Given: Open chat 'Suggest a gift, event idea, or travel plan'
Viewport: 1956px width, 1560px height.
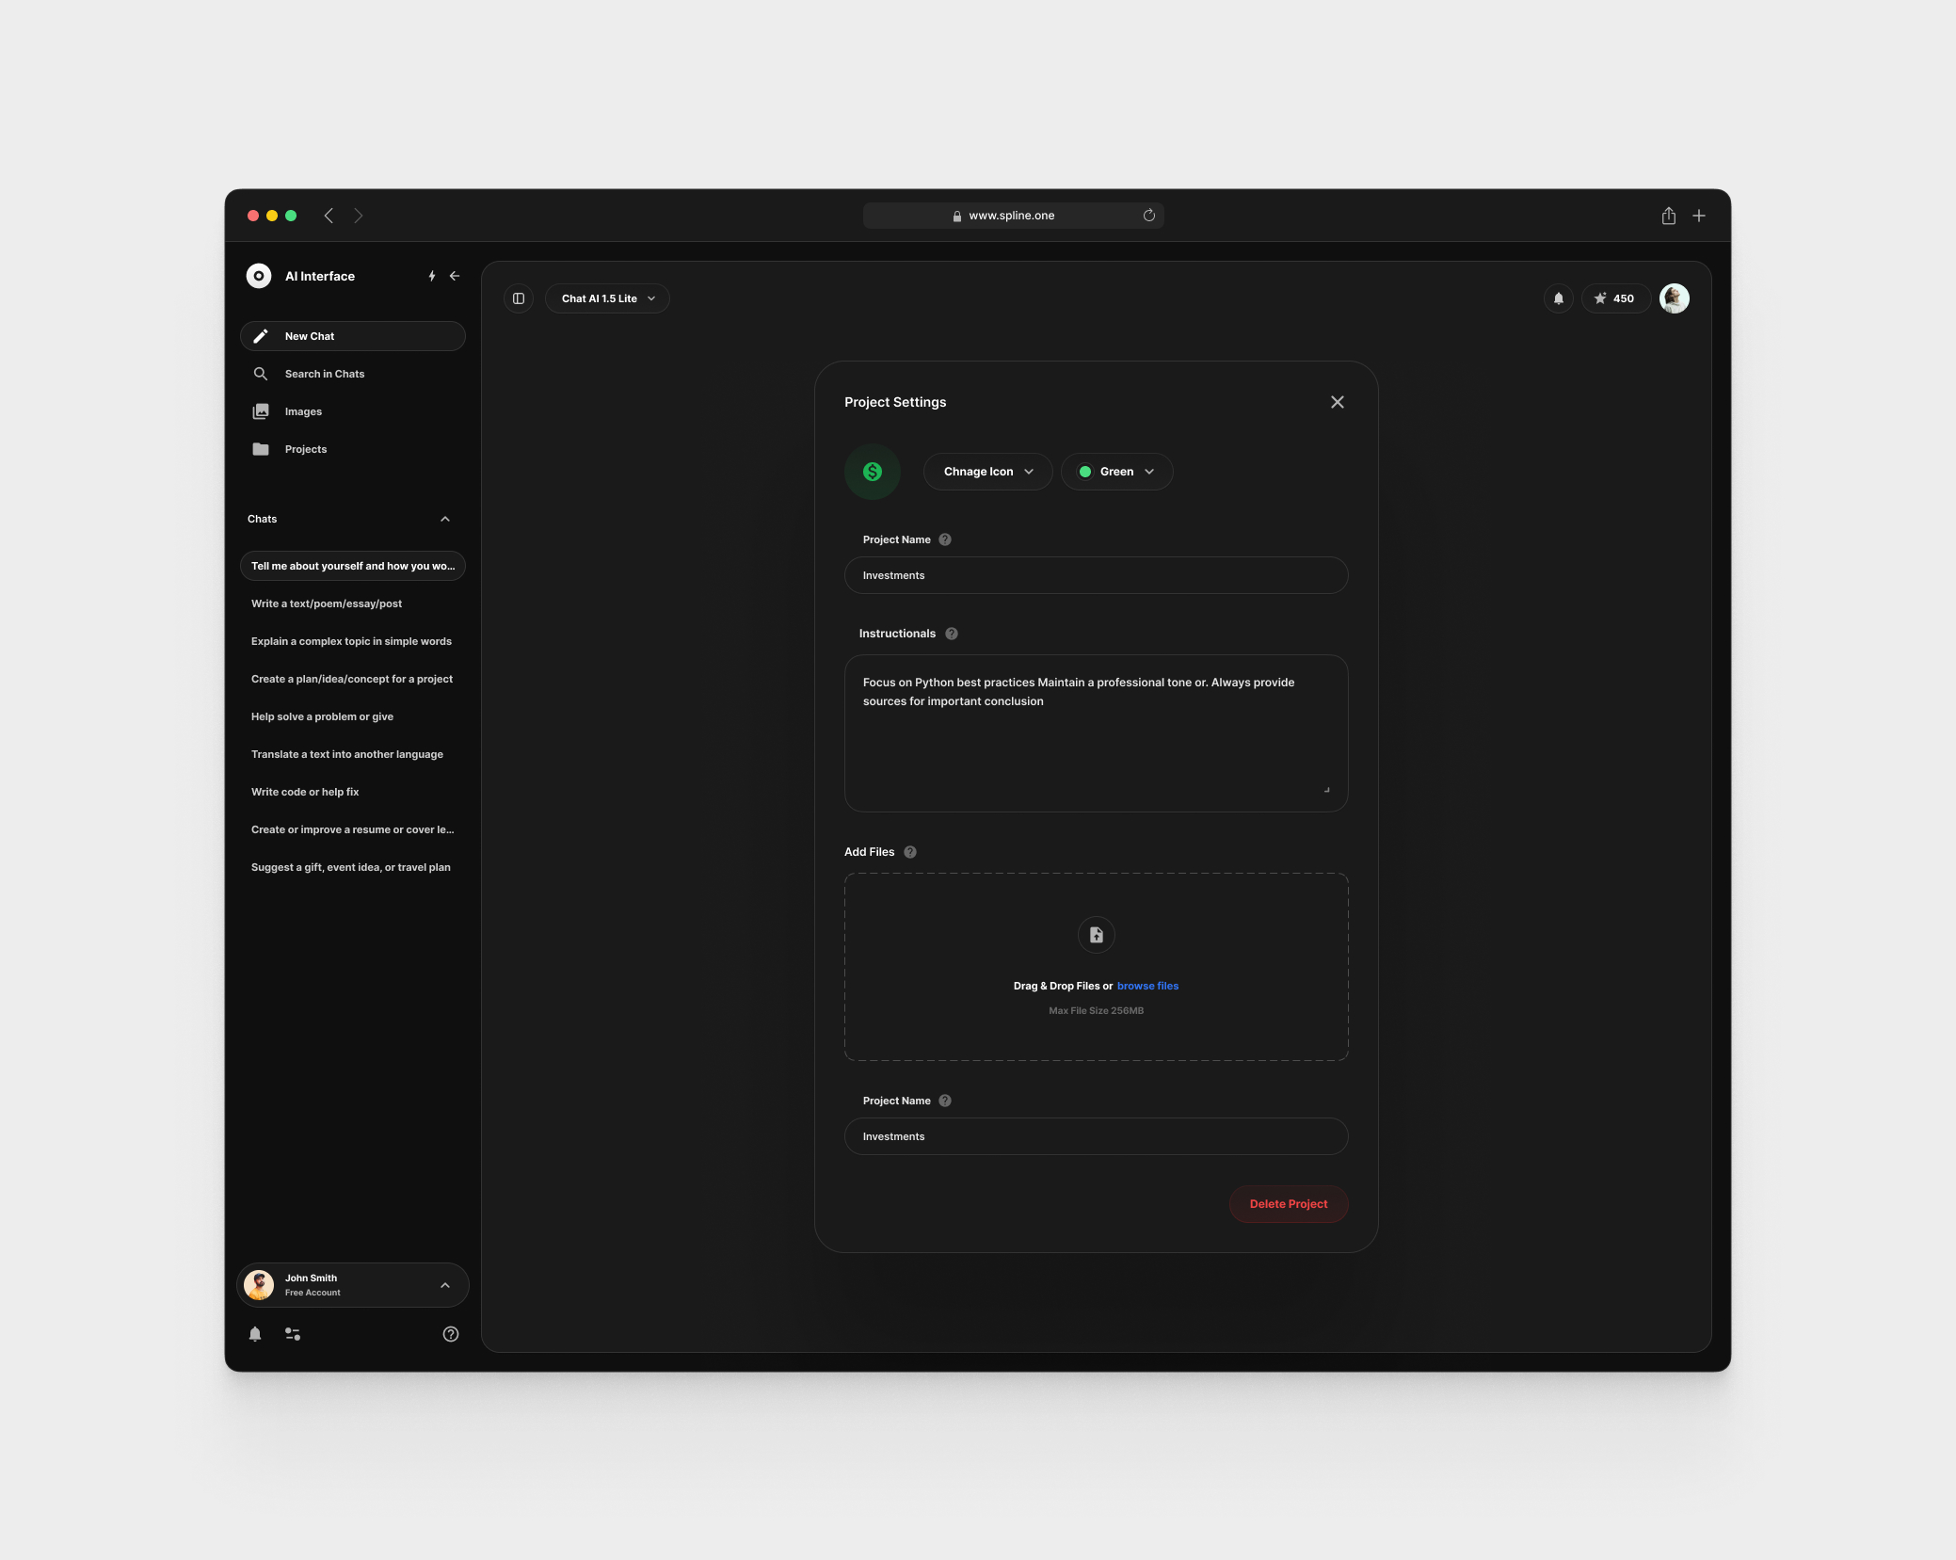Looking at the screenshot, I should [353, 867].
